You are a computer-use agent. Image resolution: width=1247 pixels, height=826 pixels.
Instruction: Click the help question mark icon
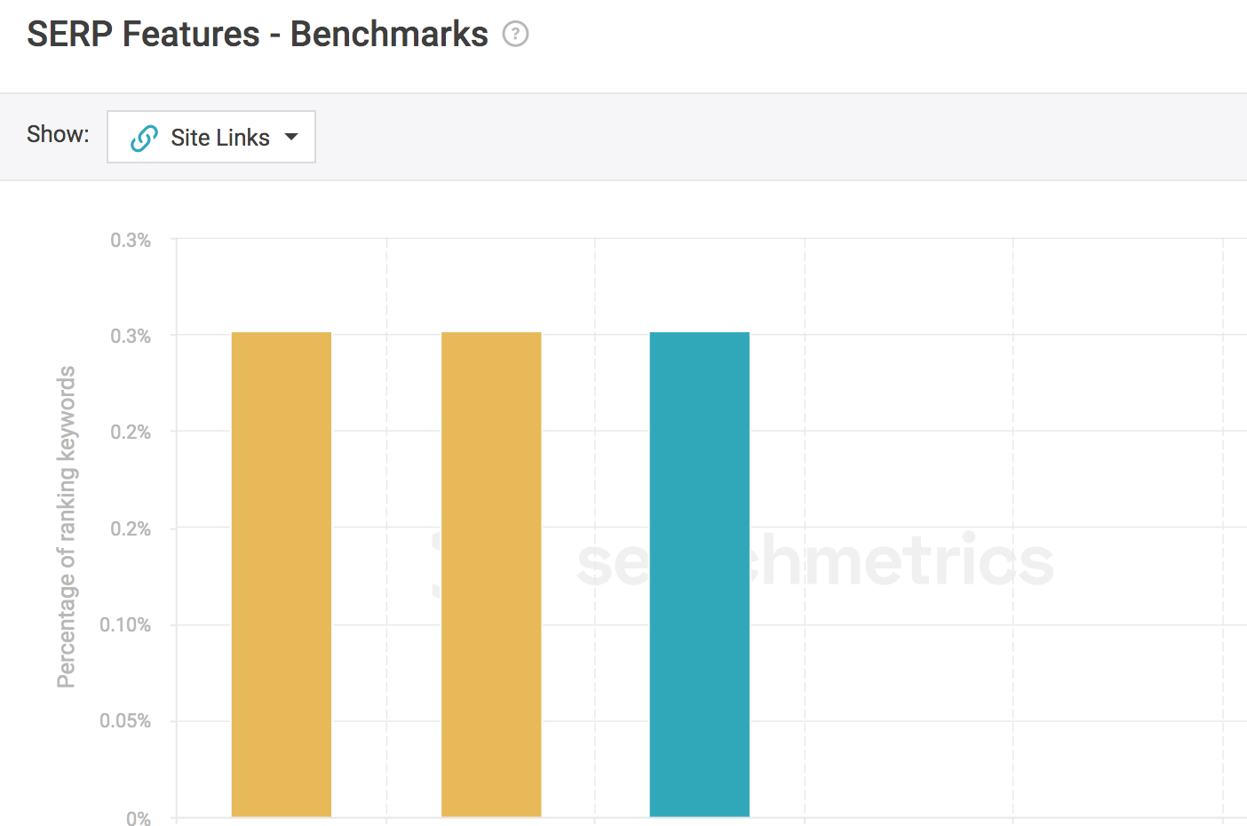(x=515, y=35)
